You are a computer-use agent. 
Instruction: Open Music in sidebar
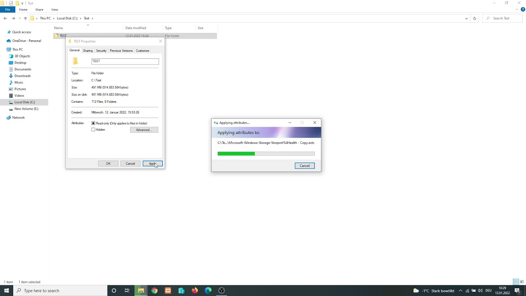click(18, 82)
